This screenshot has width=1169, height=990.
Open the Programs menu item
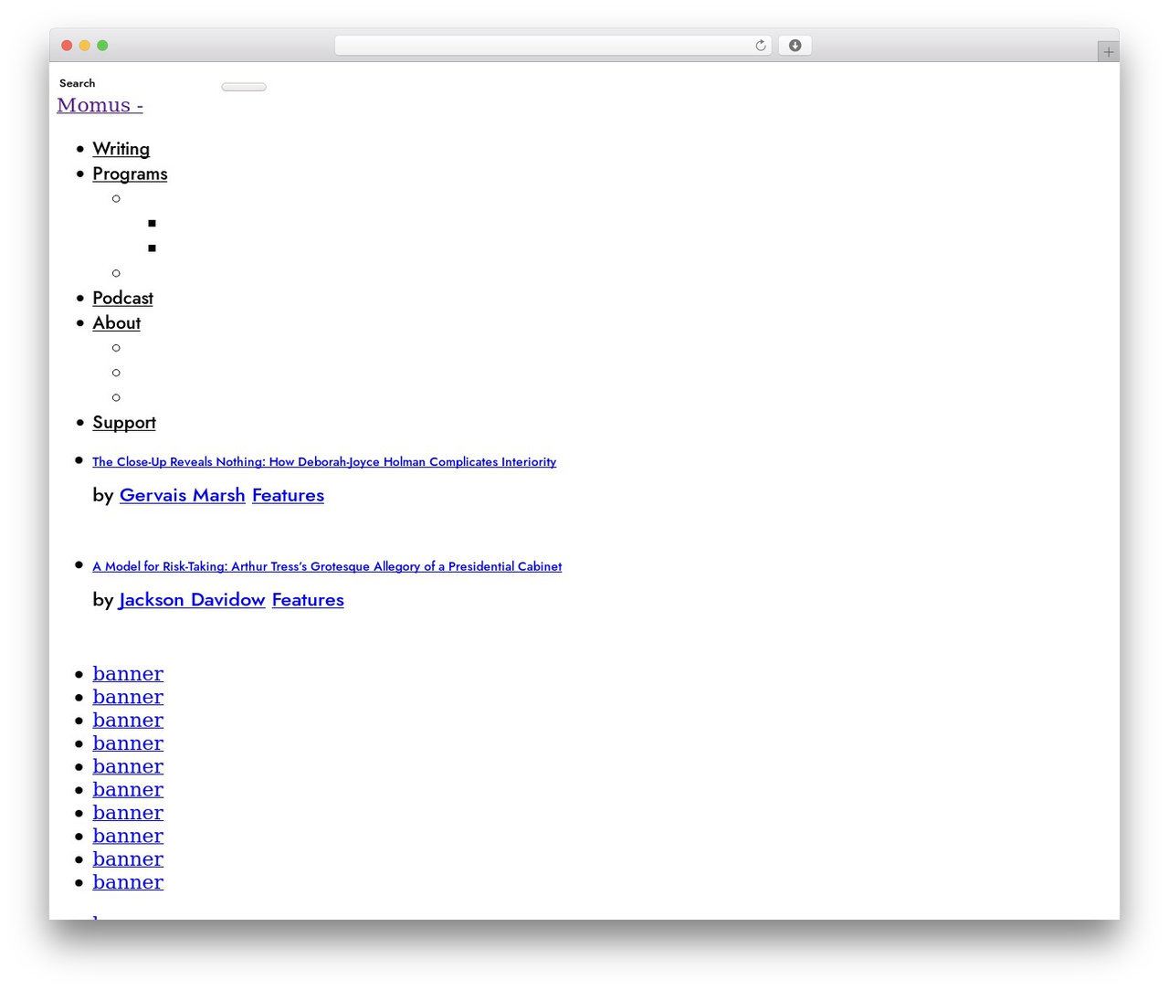(130, 174)
